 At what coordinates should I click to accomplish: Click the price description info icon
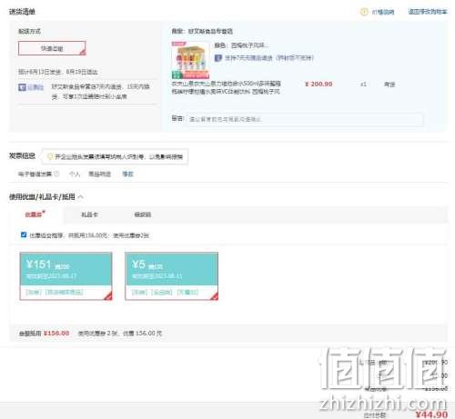tap(363, 12)
